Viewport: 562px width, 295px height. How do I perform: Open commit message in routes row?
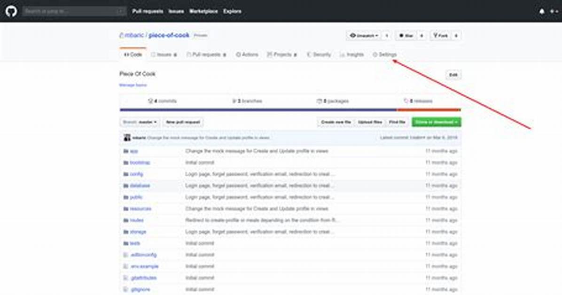(x=262, y=220)
